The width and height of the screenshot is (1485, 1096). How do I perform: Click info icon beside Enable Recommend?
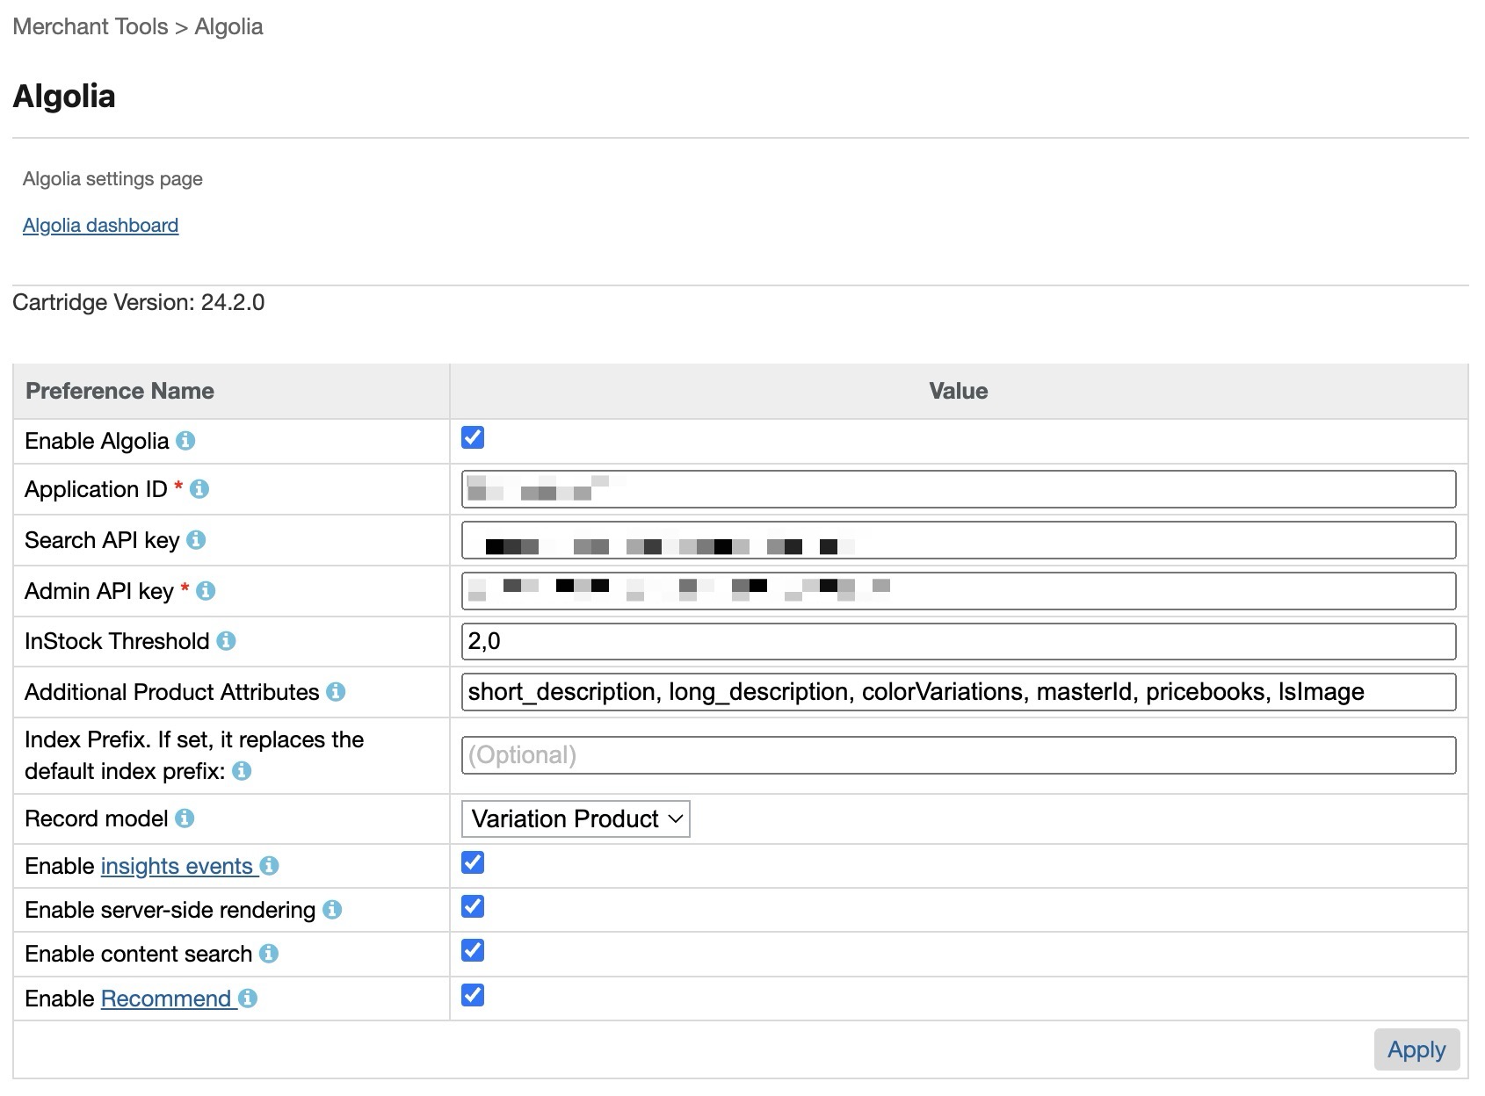click(248, 999)
